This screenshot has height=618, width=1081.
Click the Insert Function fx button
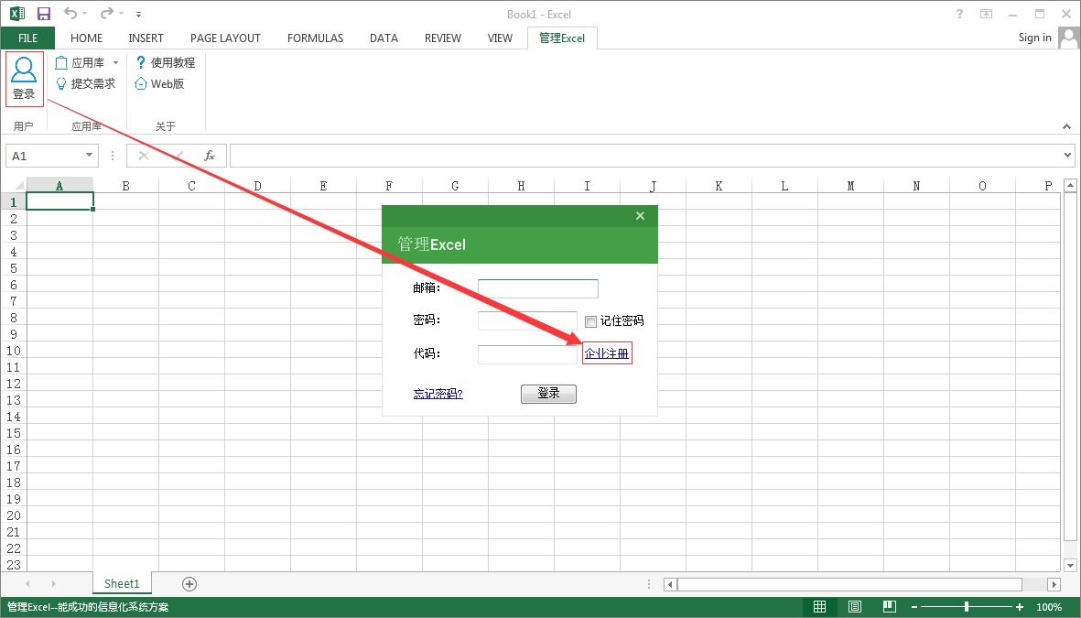(210, 156)
